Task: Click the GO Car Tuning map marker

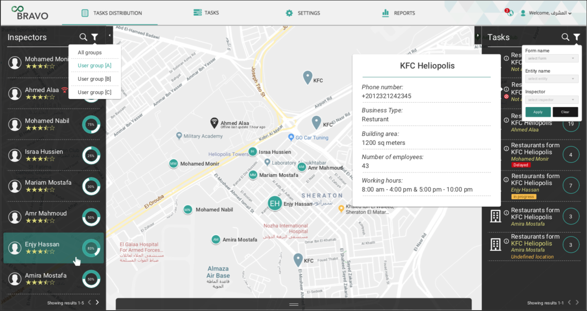Action: pyautogui.click(x=291, y=138)
